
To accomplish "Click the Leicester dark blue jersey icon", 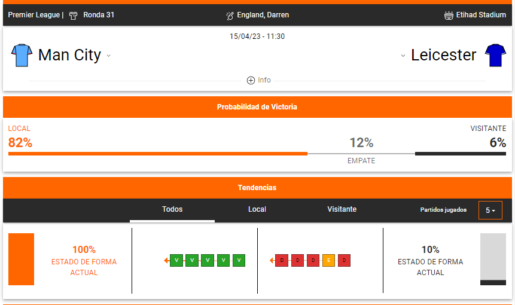I will pos(495,55).
